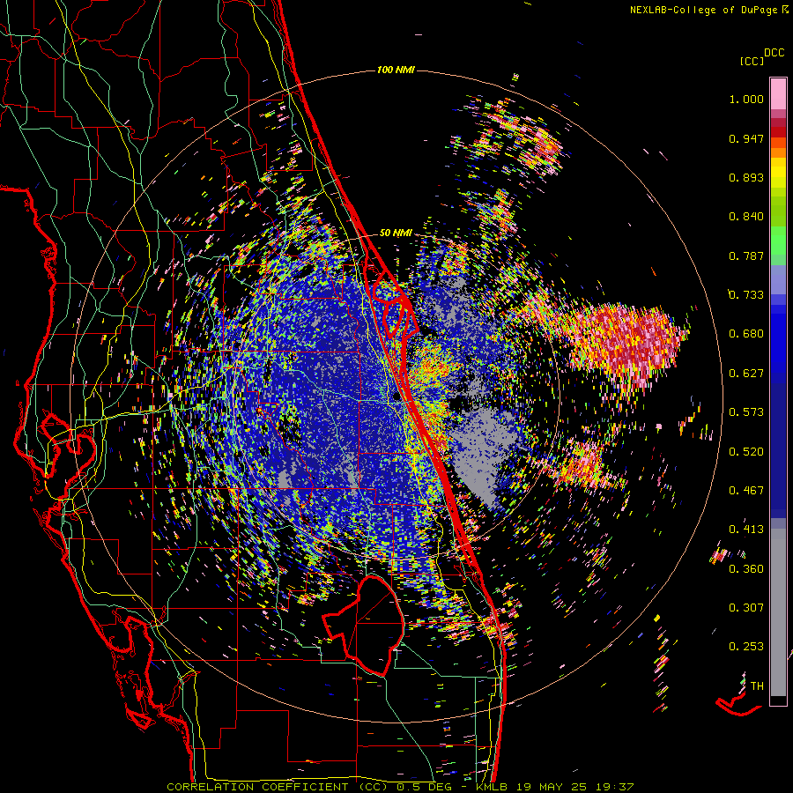Click the 100 NMI range ring label
The height and width of the screenshot is (793, 793).
[396, 70]
